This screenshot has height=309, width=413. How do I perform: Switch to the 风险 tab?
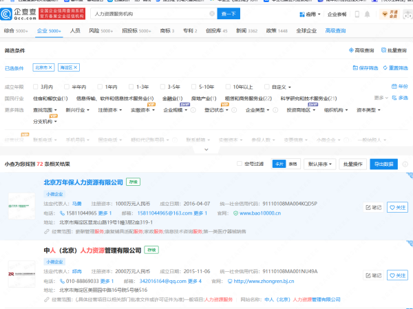pyautogui.click(x=101, y=31)
